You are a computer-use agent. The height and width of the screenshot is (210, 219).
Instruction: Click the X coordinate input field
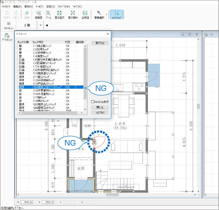tap(26, 202)
